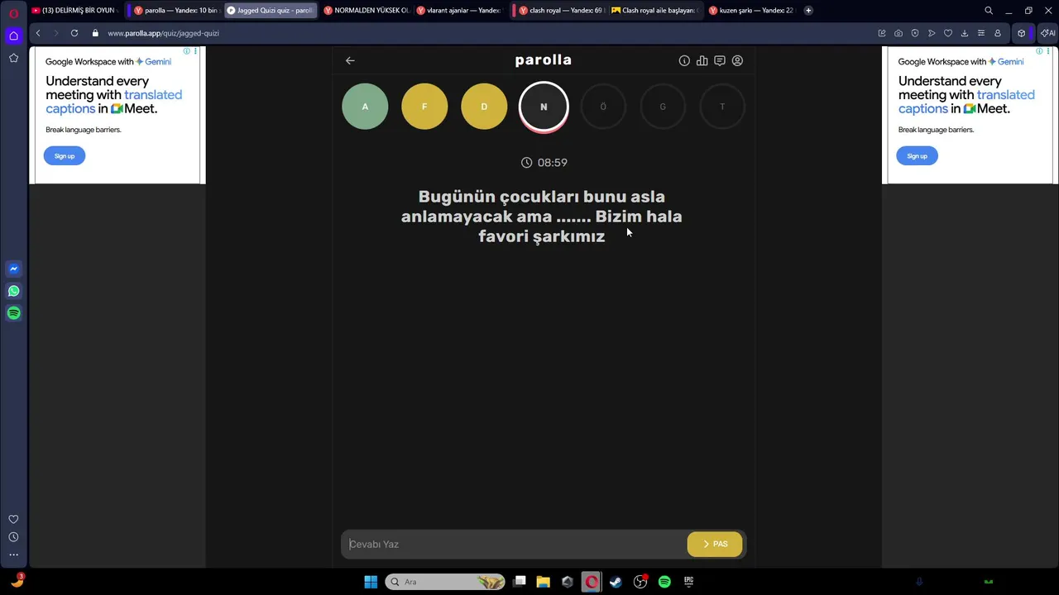Click Sign up in right ad

[917, 156]
